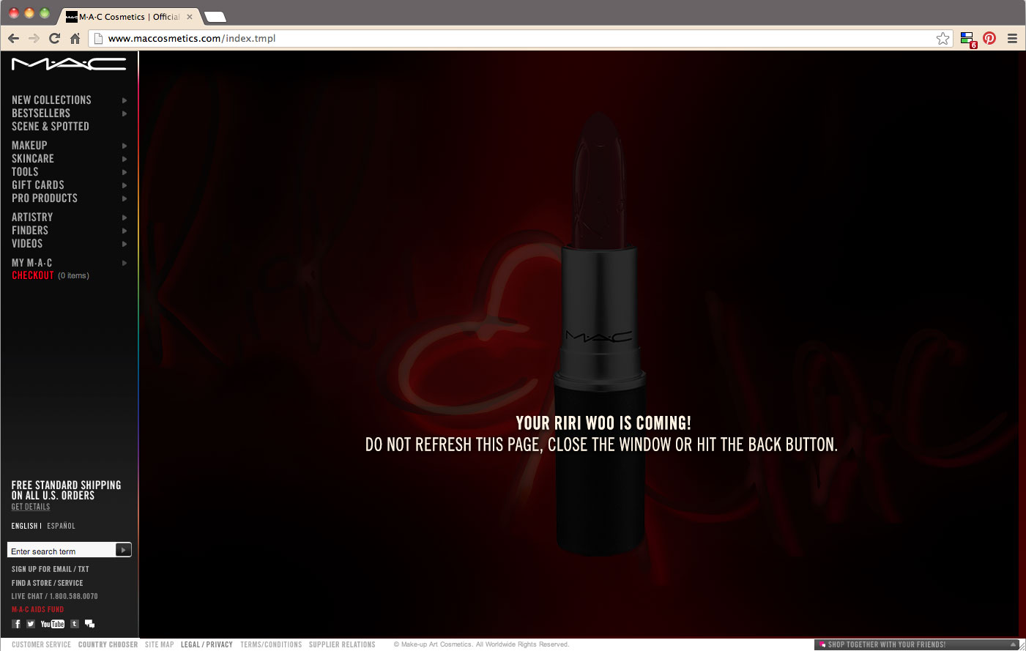Click the M·A·C logo in the sidebar
Screen dimensions: 1026x651
[69, 64]
